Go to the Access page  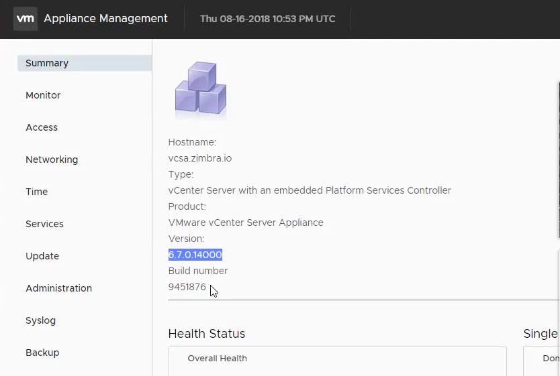pyautogui.click(x=42, y=127)
